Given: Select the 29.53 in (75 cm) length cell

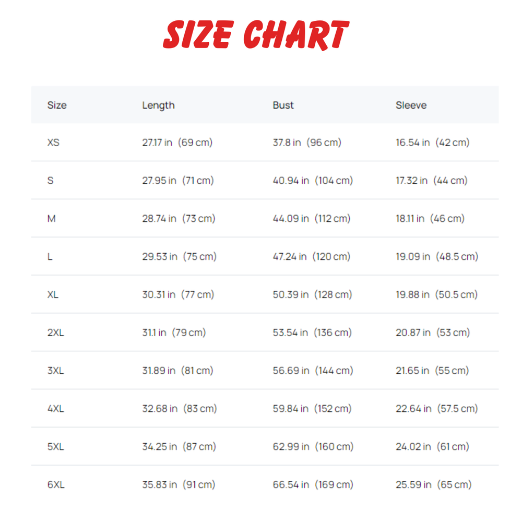Looking at the screenshot, I should click(179, 256).
